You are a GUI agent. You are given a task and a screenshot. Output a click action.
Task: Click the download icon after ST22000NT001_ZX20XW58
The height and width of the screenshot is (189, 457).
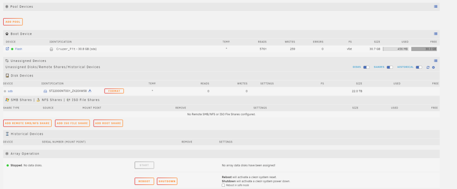tap(90, 91)
